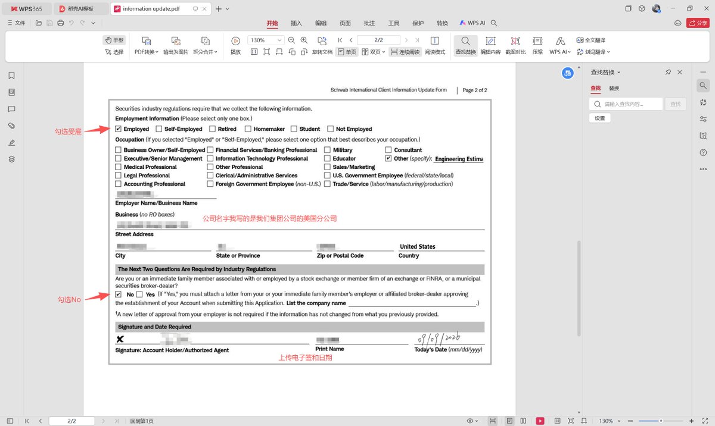Switch to the 替换 tab in side panel
The height and width of the screenshot is (426, 715).
(x=614, y=88)
